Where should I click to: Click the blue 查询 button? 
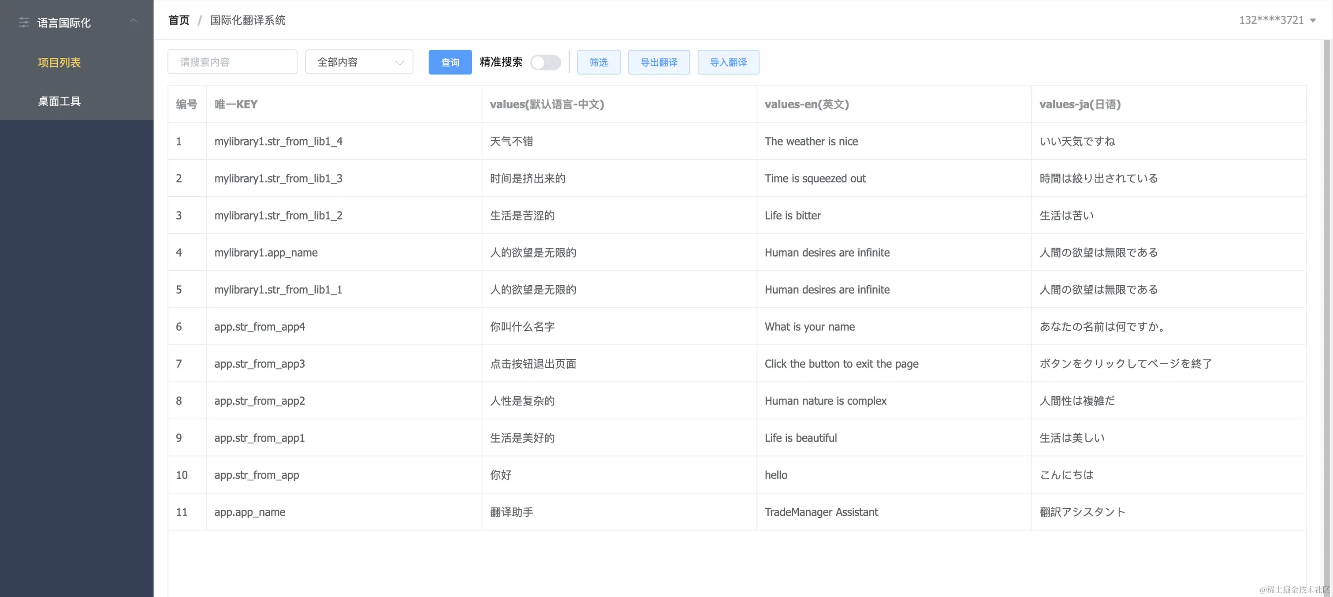pyautogui.click(x=450, y=62)
